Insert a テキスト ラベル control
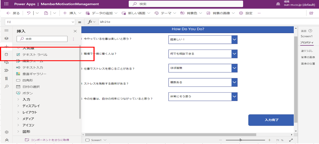Image resolution: width=319 pixels, height=144 pixels. 35,55
